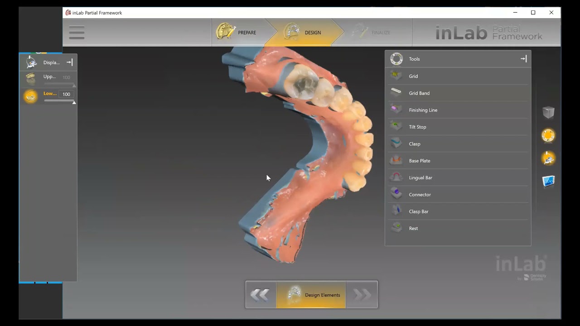Click the Connector label

420,195
